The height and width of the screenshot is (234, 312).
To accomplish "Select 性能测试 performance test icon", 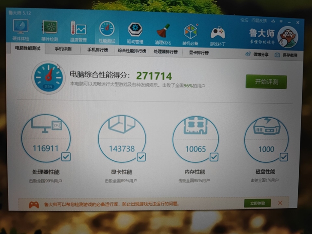I will pyautogui.click(x=107, y=29).
